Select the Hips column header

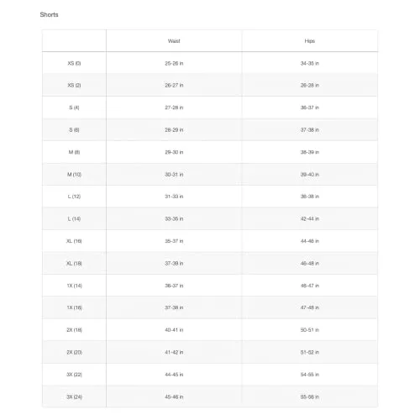click(x=310, y=41)
